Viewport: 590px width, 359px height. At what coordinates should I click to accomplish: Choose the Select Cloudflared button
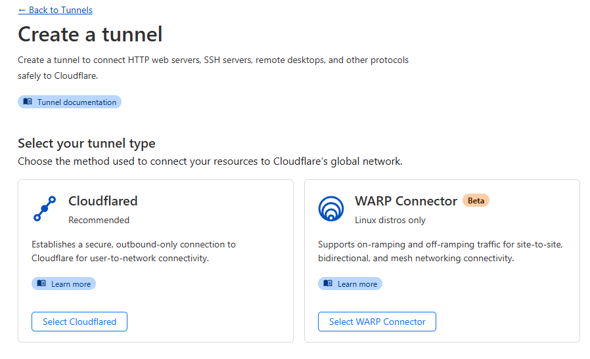point(79,322)
